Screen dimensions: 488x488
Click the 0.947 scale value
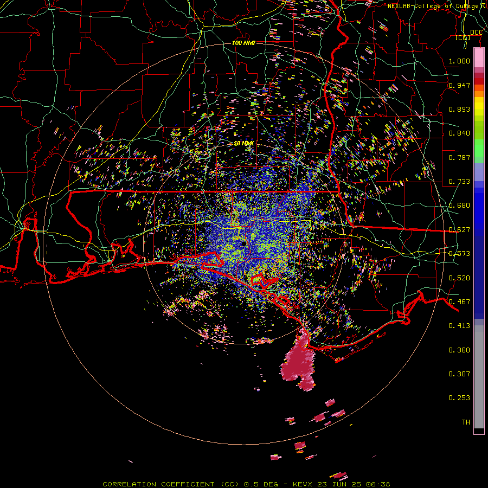click(x=459, y=85)
